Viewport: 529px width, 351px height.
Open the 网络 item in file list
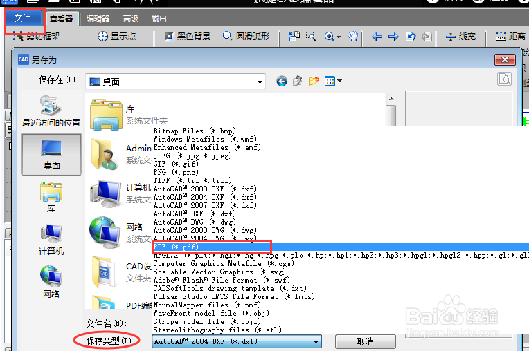tap(120, 233)
